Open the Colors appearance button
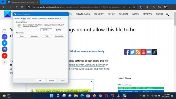 (22, 36)
